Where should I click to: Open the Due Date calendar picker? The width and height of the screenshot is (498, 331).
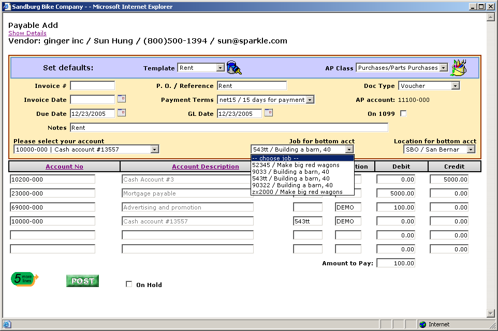coord(122,113)
